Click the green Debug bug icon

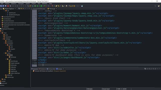[37, 6]
